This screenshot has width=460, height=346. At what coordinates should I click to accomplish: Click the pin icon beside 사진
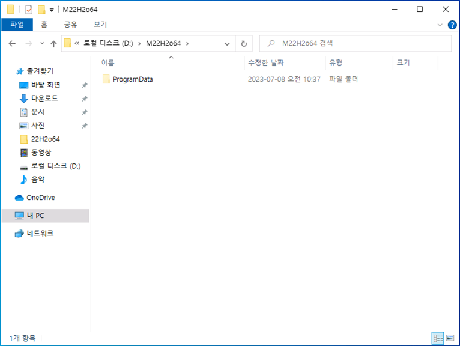click(85, 126)
